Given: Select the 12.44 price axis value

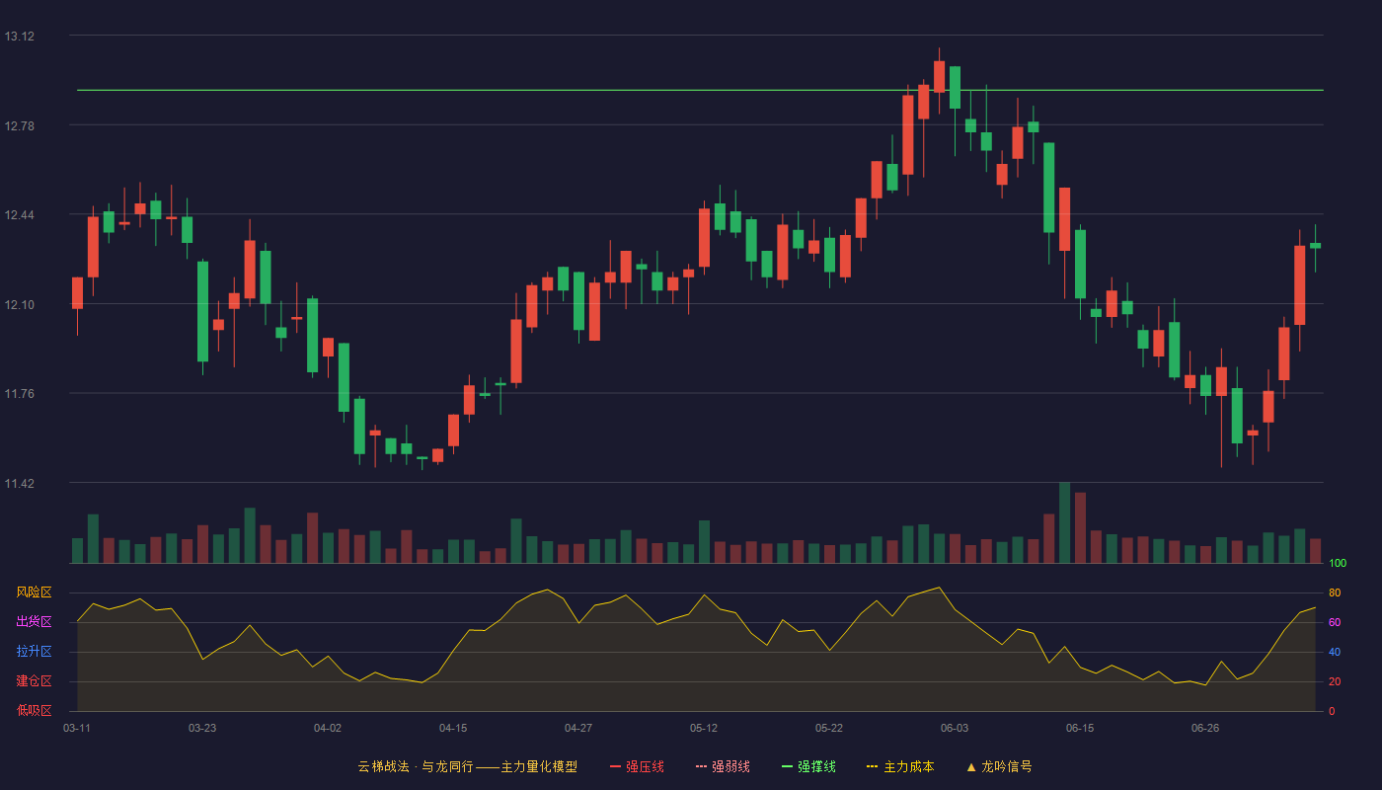Looking at the screenshot, I should point(20,215).
